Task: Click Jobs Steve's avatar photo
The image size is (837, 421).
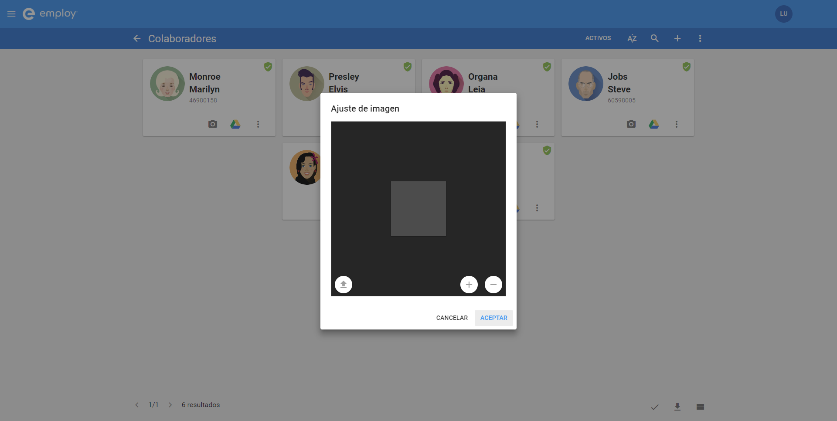Action: [x=586, y=84]
